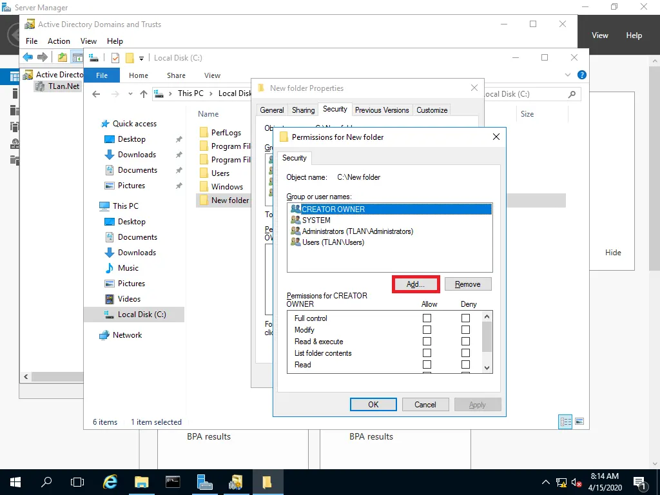Viewport: 660px width, 495px height.
Task: Click permissions list scroll up arrow
Action: 487,316
